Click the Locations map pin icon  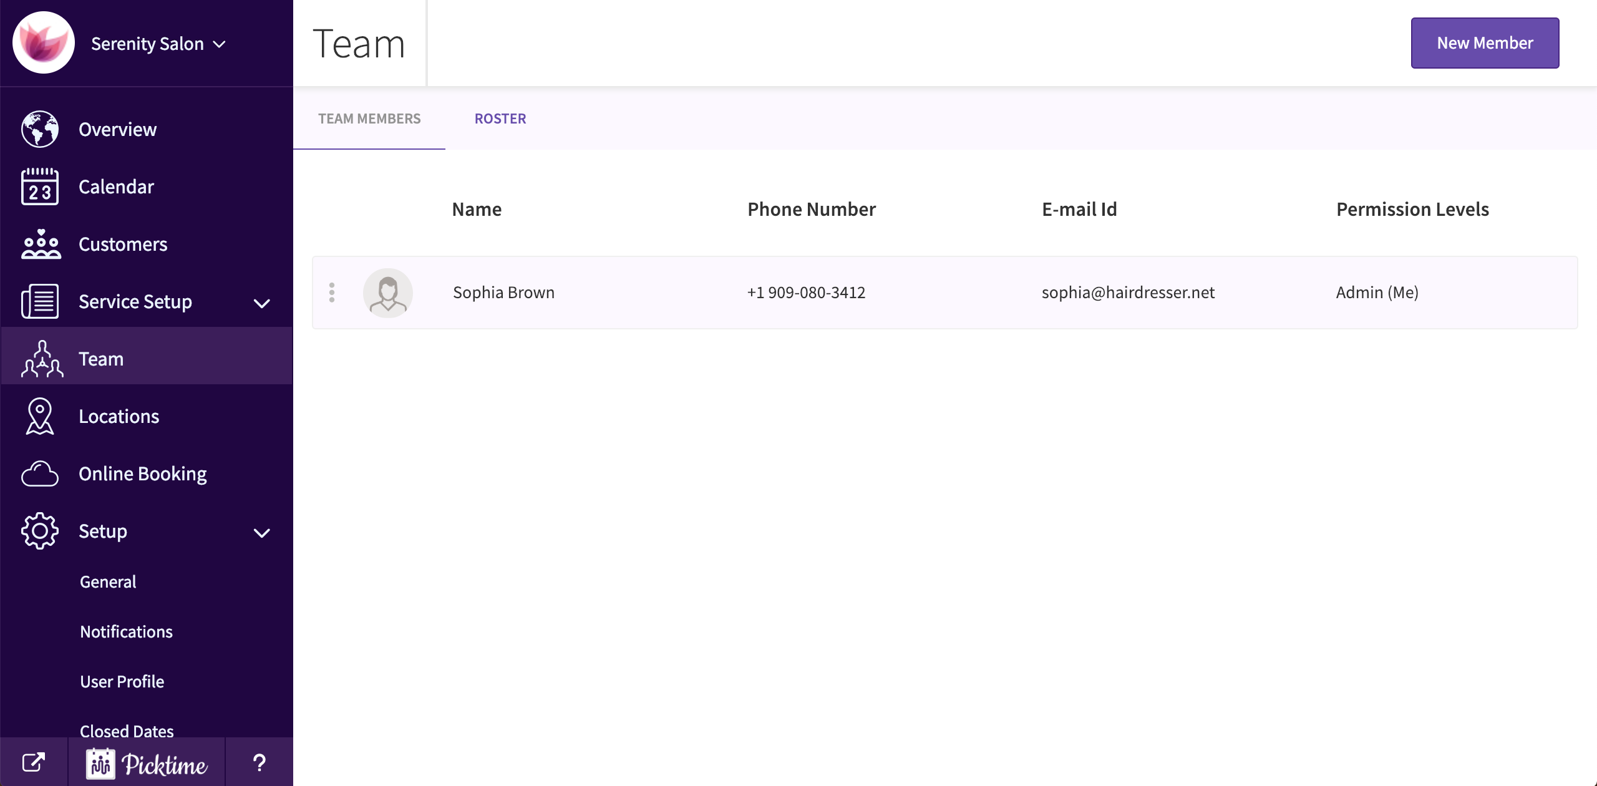click(40, 416)
